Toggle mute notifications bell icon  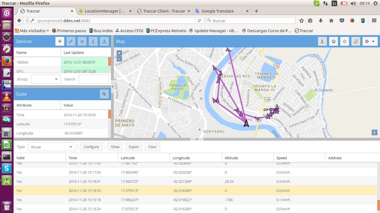(356, 41)
